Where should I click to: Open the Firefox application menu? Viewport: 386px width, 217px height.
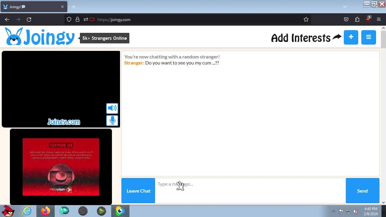pos(379,20)
